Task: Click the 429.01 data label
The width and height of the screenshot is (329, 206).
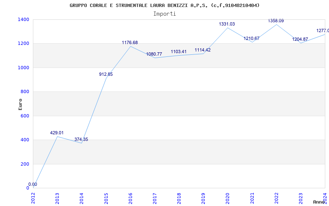Action: click(x=57, y=133)
